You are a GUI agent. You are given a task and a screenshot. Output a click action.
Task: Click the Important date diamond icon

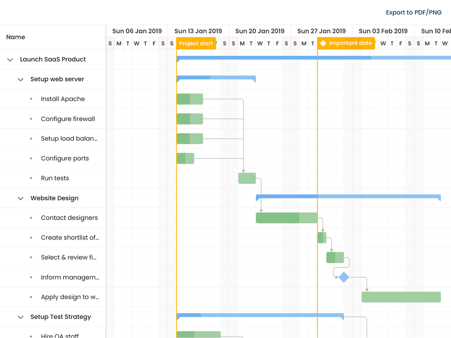(323, 43)
